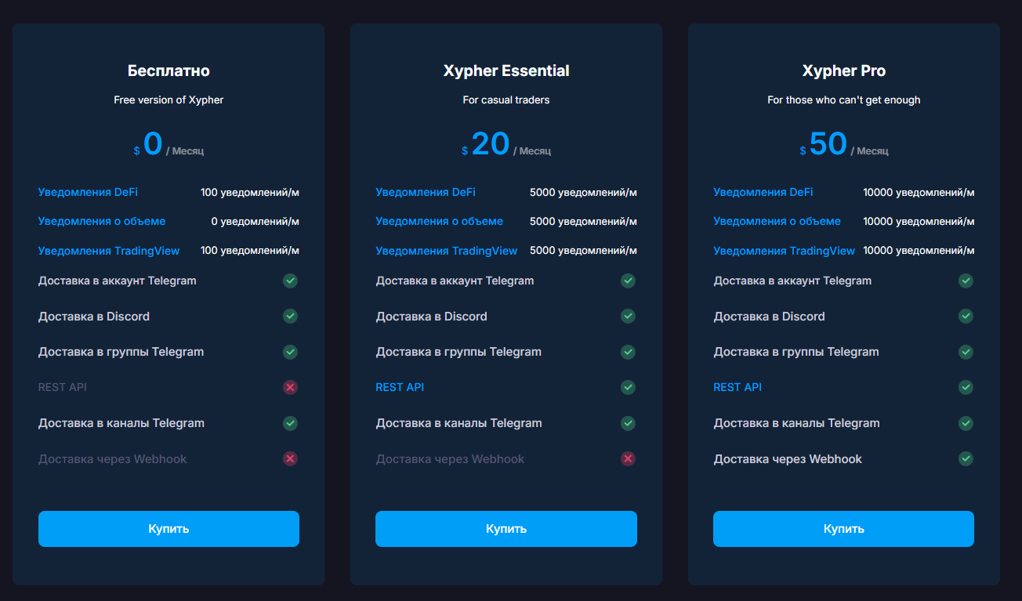Open Уведомления DeFi link in Xypher Pro
Image resolution: width=1022 pixels, height=601 pixels.
[x=763, y=192]
